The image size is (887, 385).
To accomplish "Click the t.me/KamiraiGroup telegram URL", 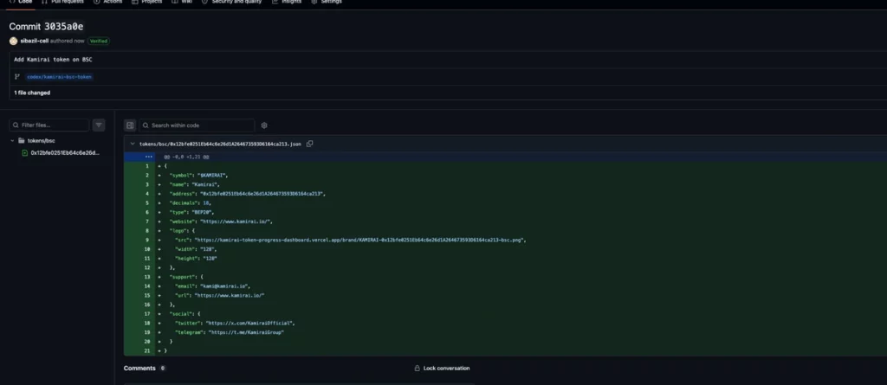I will pos(245,332).
